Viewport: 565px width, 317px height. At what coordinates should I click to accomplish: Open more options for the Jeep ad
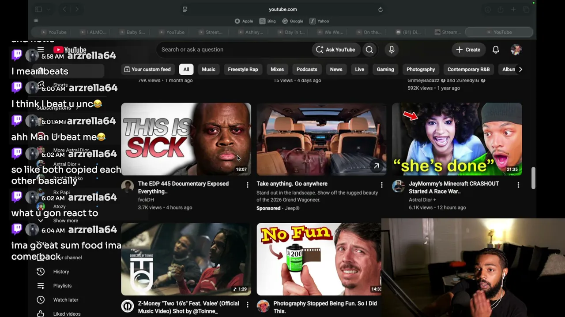pyautogui.click(x=382, y=185)
